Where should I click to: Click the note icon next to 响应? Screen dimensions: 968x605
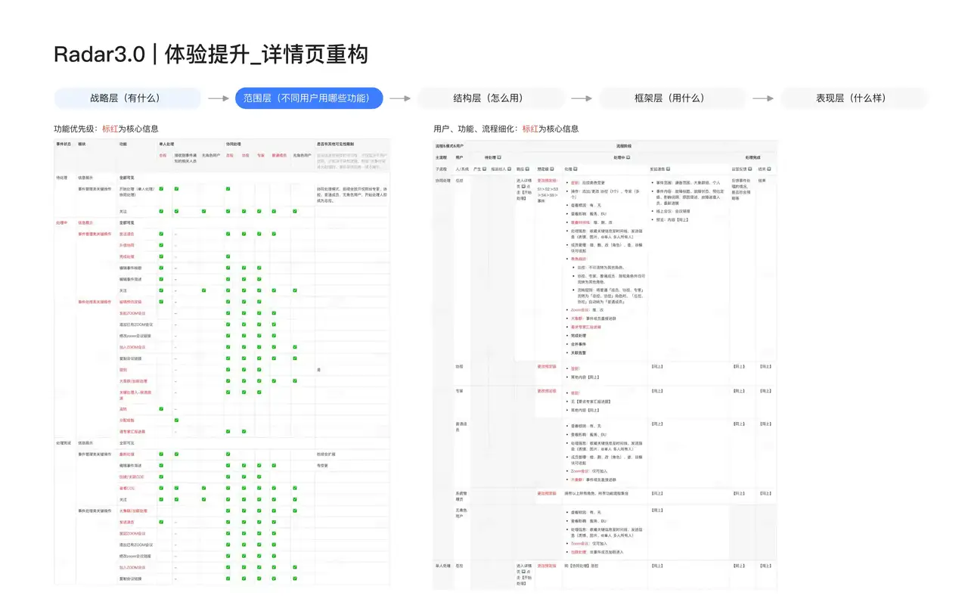(527, 169)
